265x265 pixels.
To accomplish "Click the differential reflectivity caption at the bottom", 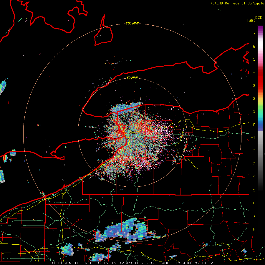I will pyautogui.click(x=132, y=263).
